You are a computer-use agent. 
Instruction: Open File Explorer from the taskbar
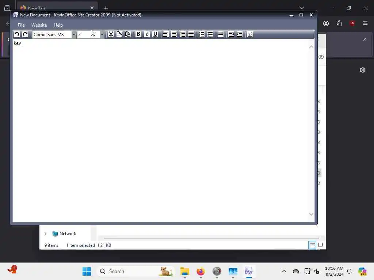click(184, 271)
